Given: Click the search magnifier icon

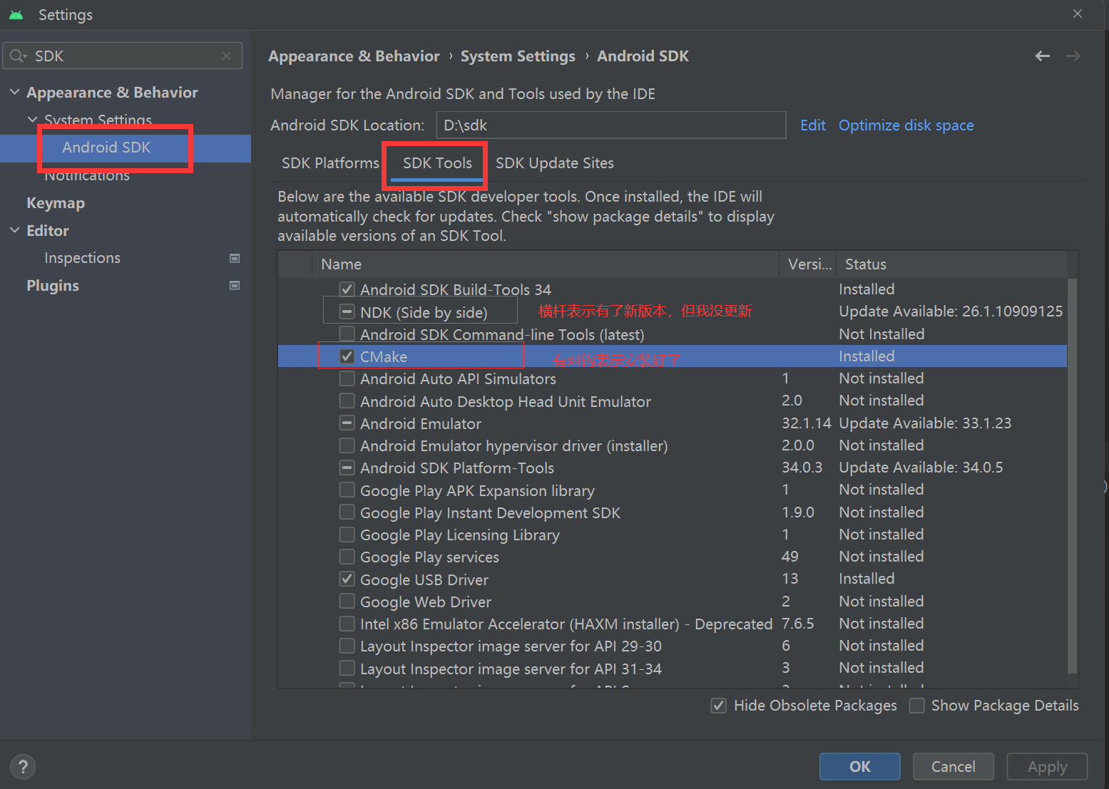Looking at the screenshot, I should (18, 56).
